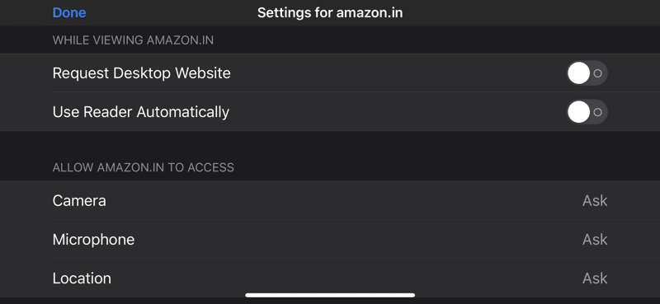Screen dimensions: 660x304
Task: Tap Done to close amazon.in settings
Action: 69,12
